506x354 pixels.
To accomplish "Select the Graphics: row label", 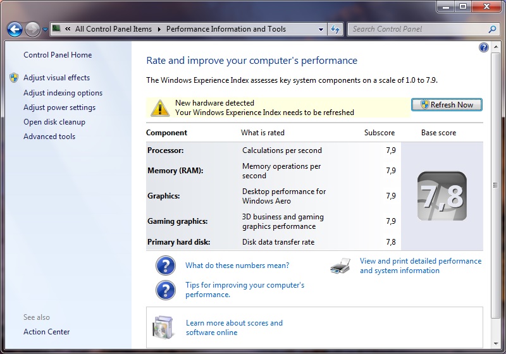I will [164, 196].
